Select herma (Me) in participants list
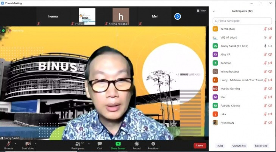 click(x=242, y=29)
